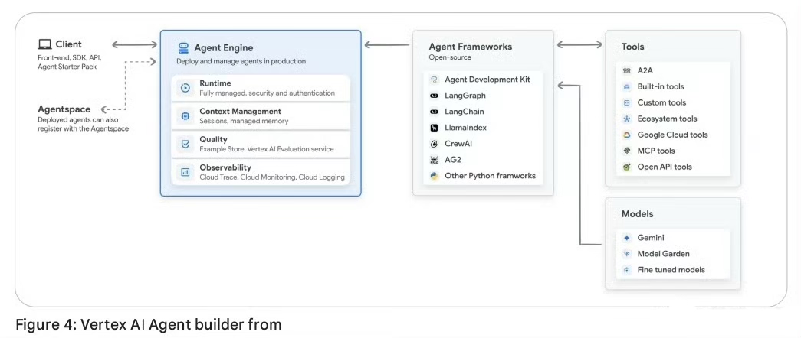Click the Google Cloud tools icon
This screenshot has height=338, width=801.
pyautogui.click(x=626, y=135)
